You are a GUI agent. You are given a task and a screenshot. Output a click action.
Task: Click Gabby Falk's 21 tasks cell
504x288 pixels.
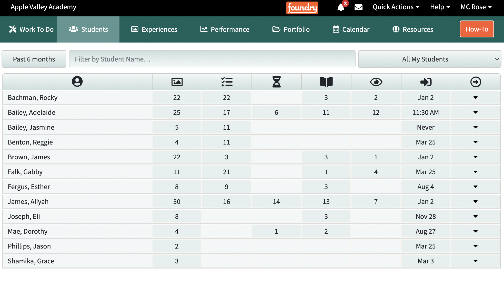[227, 172]
